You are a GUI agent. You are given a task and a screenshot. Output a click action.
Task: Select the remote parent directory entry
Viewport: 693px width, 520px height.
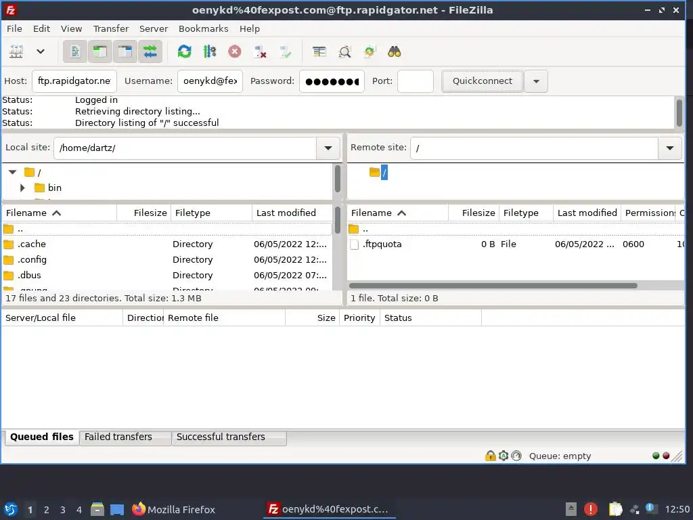tap(516, 229)
